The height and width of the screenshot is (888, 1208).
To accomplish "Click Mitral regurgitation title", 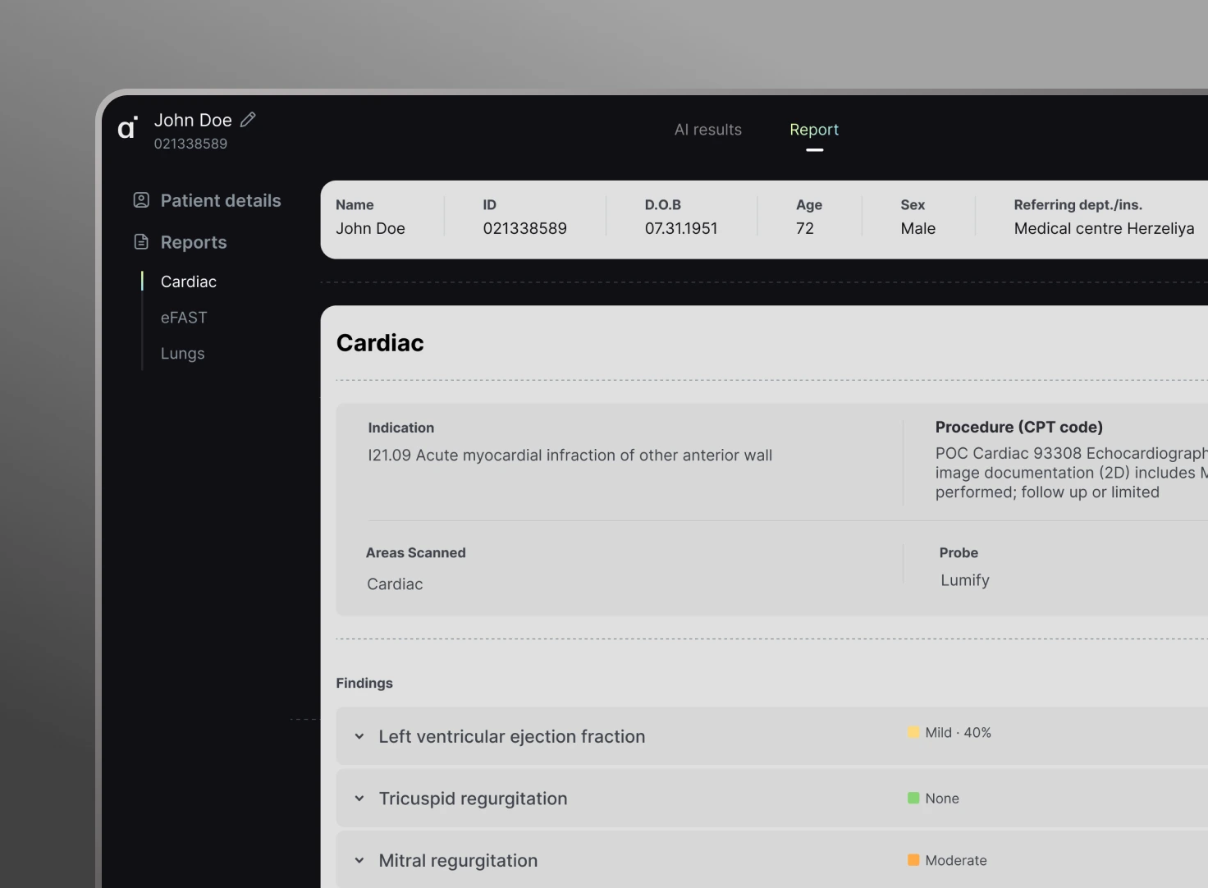I will tap(458, 861).
